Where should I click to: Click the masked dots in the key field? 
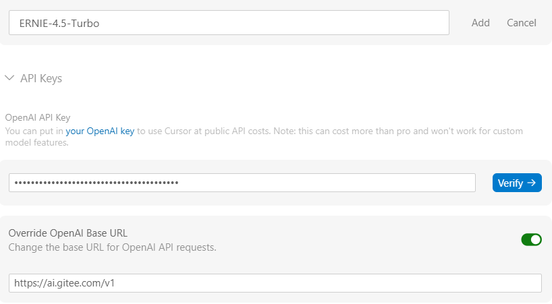click(x=96, y=183)
